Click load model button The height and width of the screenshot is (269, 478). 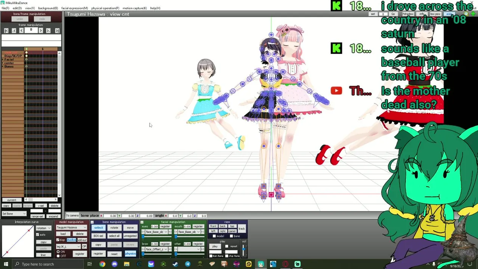point(63,234)
